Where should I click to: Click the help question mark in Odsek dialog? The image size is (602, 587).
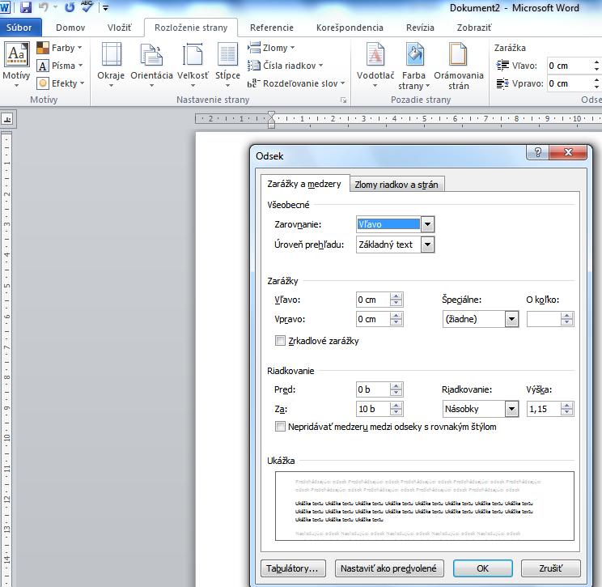coord(537,152)
